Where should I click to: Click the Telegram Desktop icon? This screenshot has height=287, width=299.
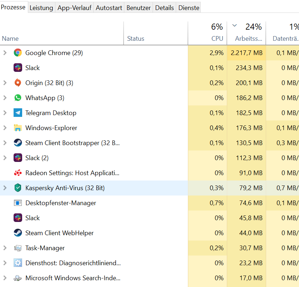18,113
